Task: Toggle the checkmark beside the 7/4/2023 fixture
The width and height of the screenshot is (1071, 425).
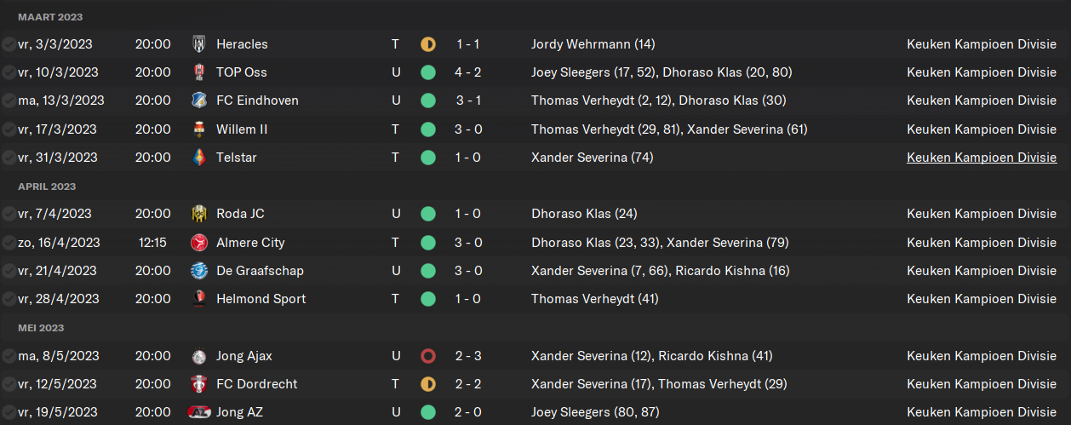Action: (8, 214)
